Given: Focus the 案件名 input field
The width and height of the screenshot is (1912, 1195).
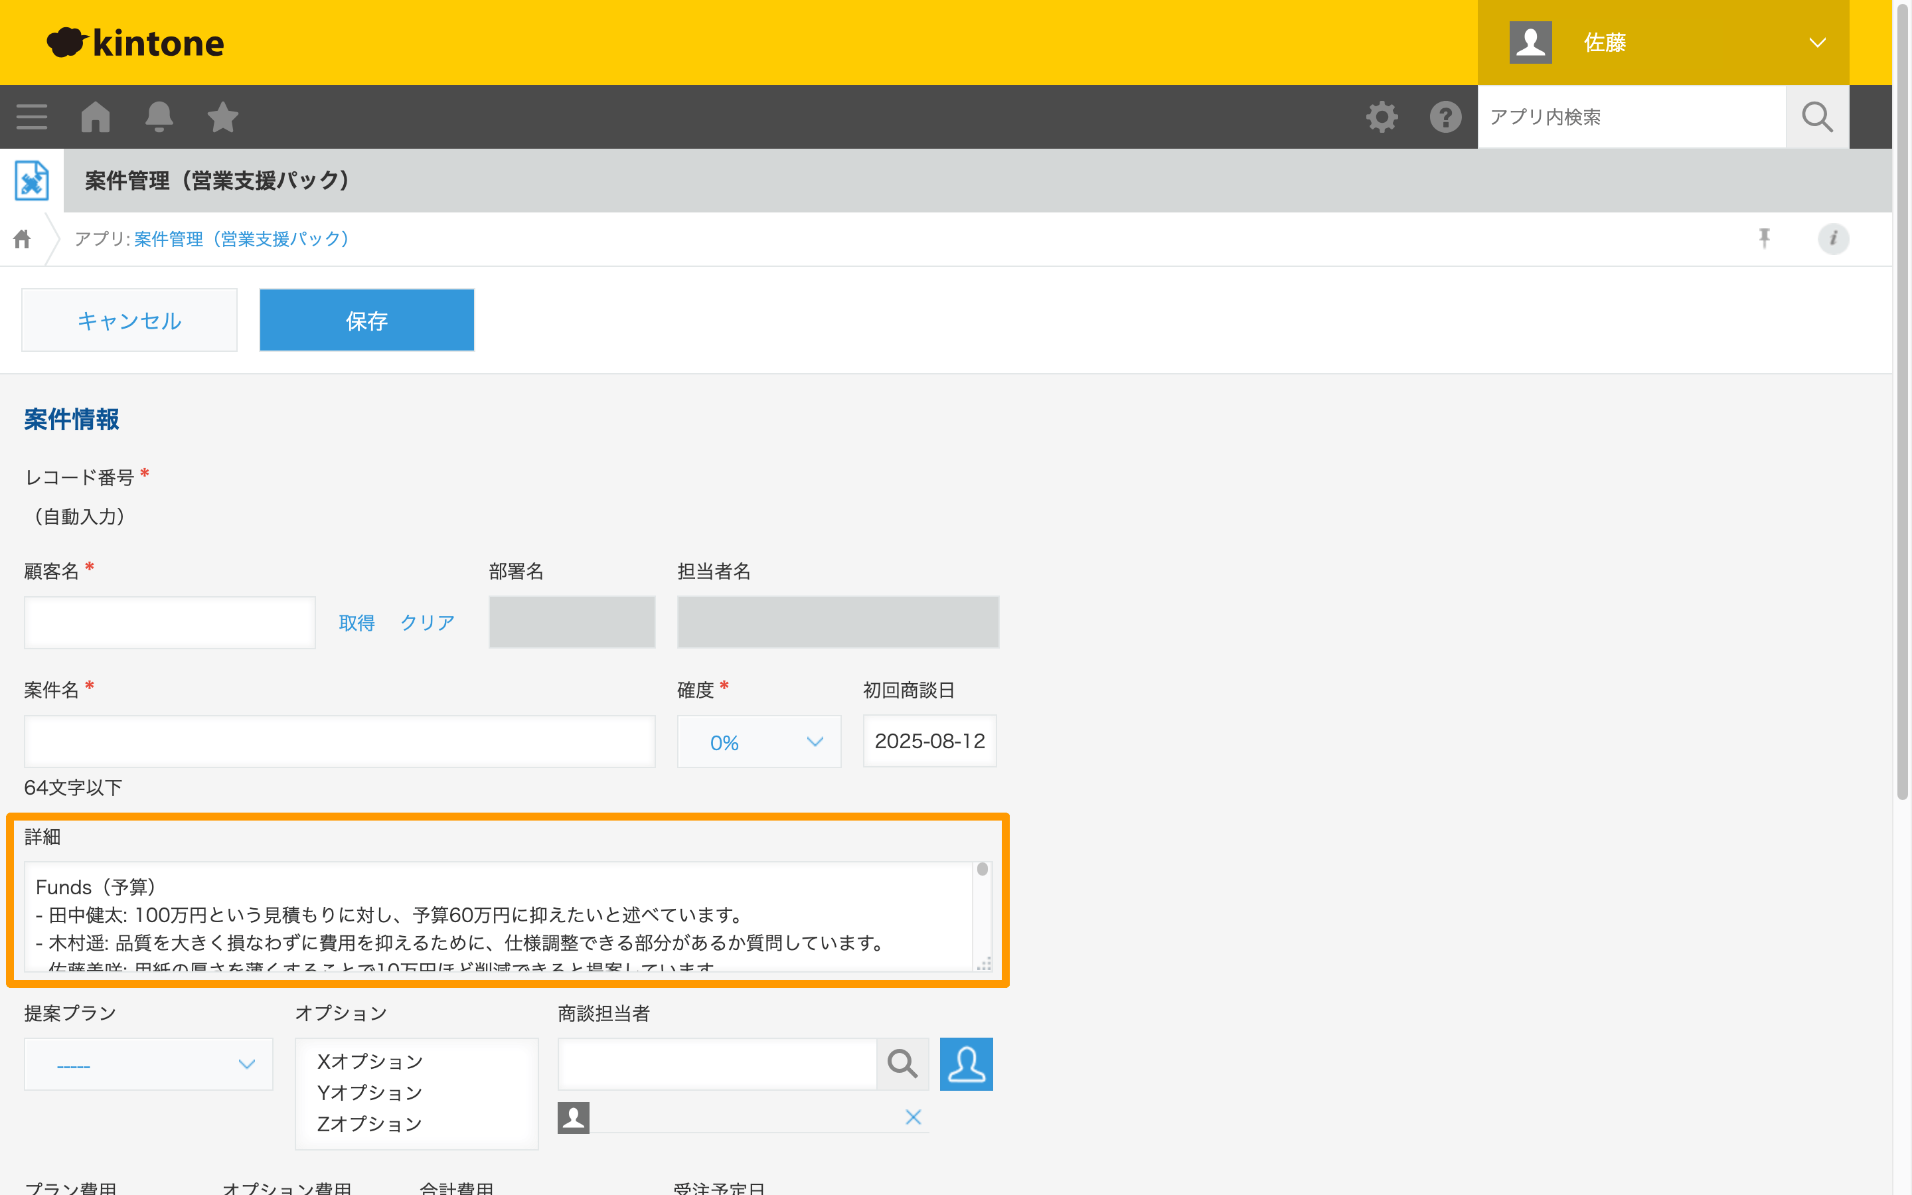Looking at the screenshot, I should tap(340, 742).
